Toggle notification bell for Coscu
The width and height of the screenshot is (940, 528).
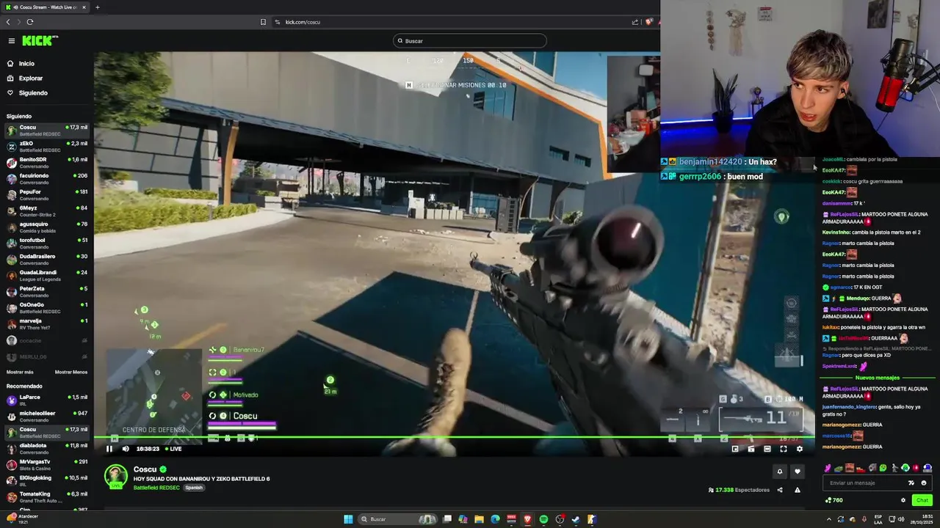point(780,472)
